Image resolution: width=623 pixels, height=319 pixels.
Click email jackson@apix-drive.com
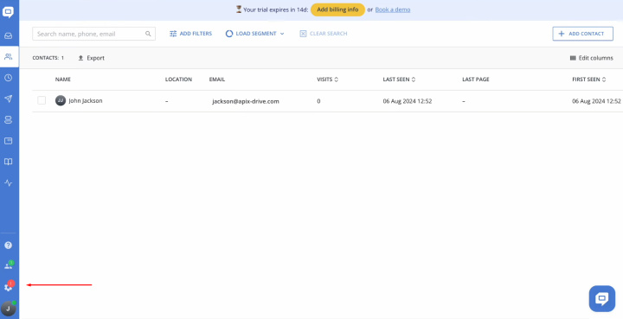pyautogui.click(x=246, y=101)
